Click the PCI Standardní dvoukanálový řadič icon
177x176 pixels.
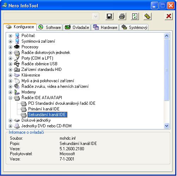[x=24, y=103]
